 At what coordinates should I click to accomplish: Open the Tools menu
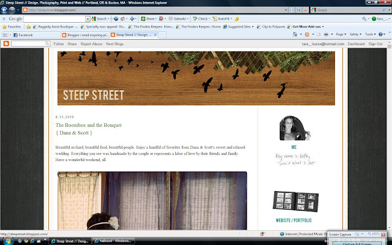[x=370, y=34]
